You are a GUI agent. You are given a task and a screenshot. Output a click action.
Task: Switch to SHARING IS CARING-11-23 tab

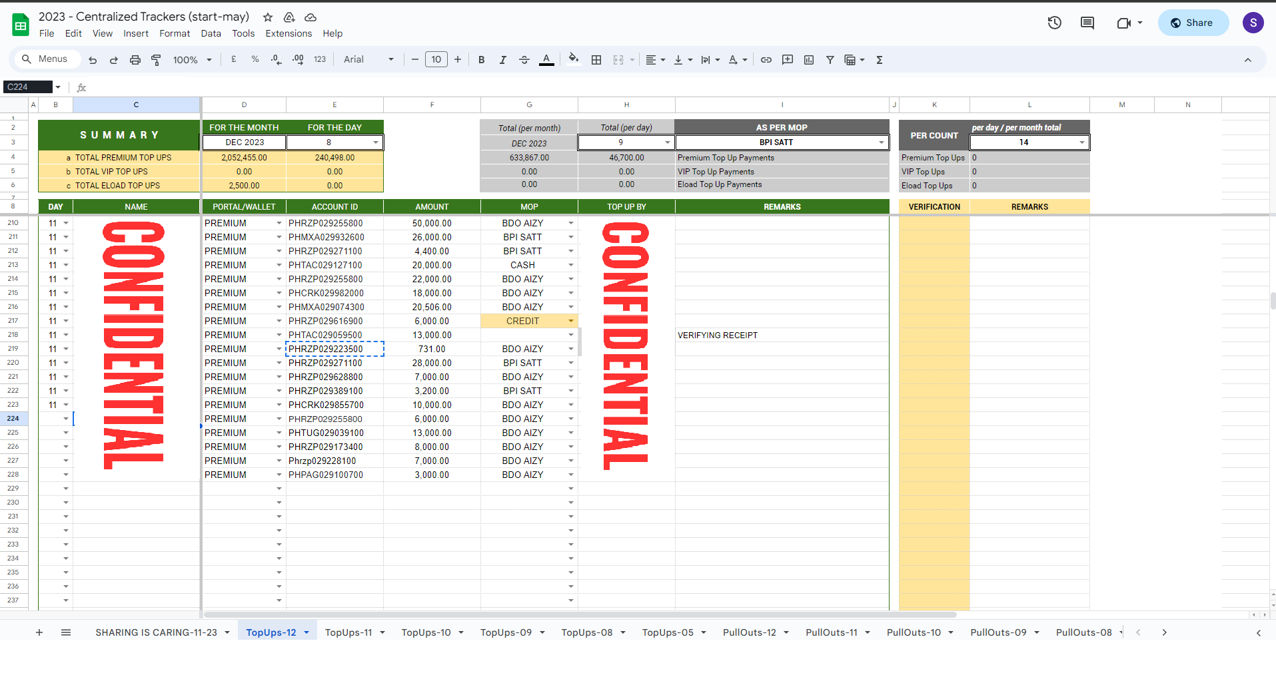[x=156, y=632]
